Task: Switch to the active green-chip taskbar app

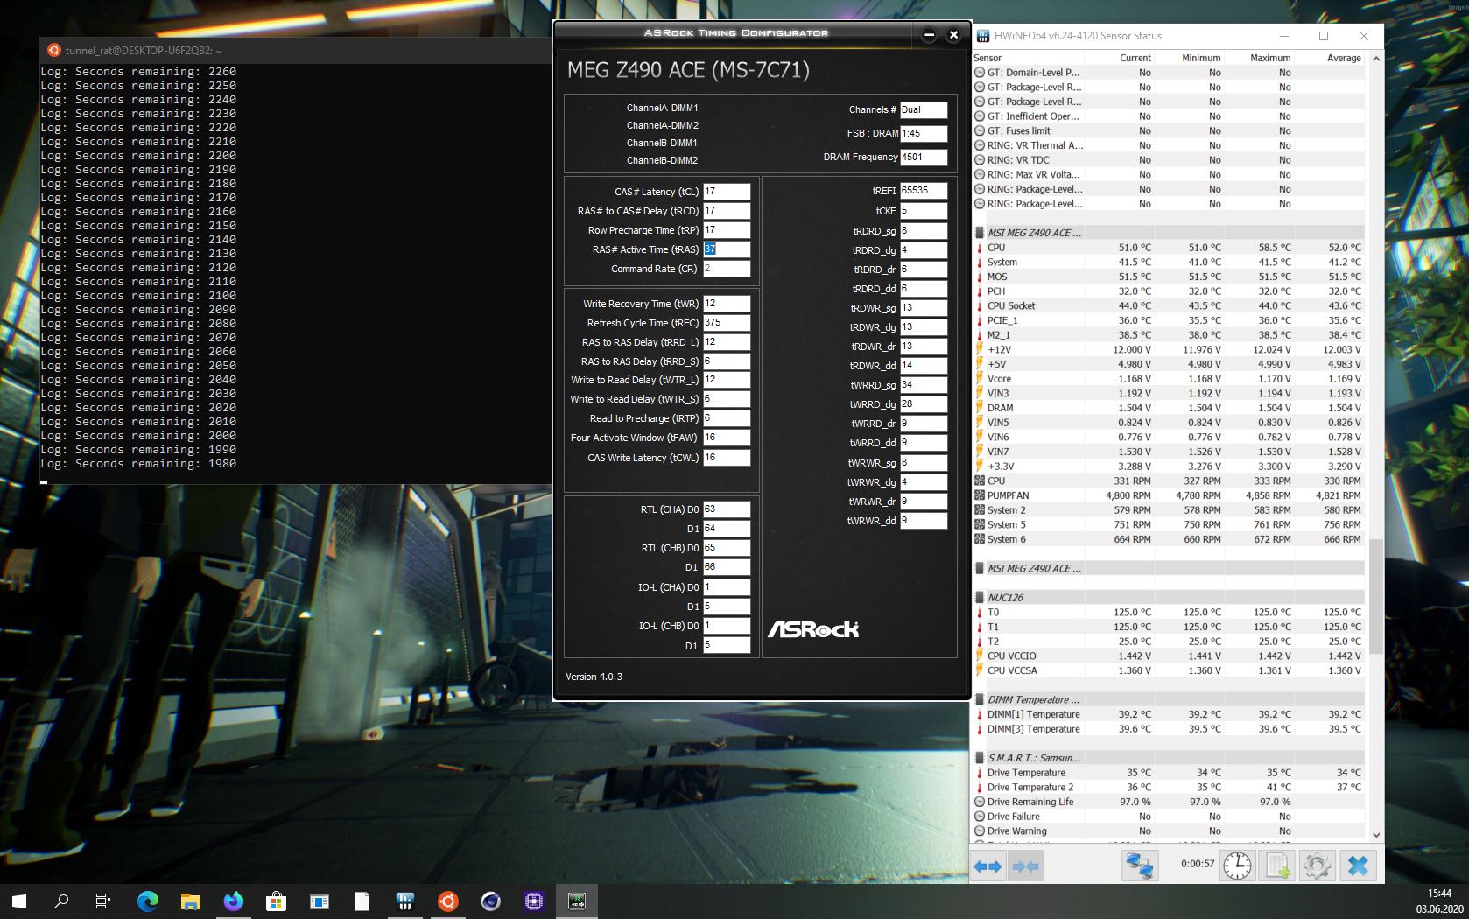Action: point(577,901)
